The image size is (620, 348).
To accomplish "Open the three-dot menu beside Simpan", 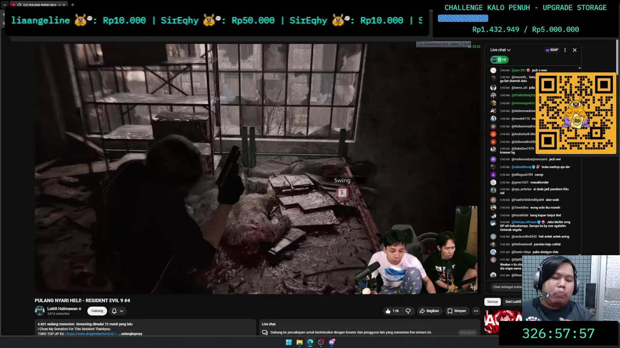I will click(476, 311).
